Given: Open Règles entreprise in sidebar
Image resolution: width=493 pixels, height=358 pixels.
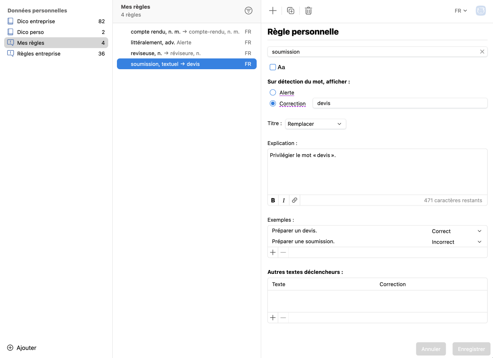Looking at the screenshot, I should [39, 54].
